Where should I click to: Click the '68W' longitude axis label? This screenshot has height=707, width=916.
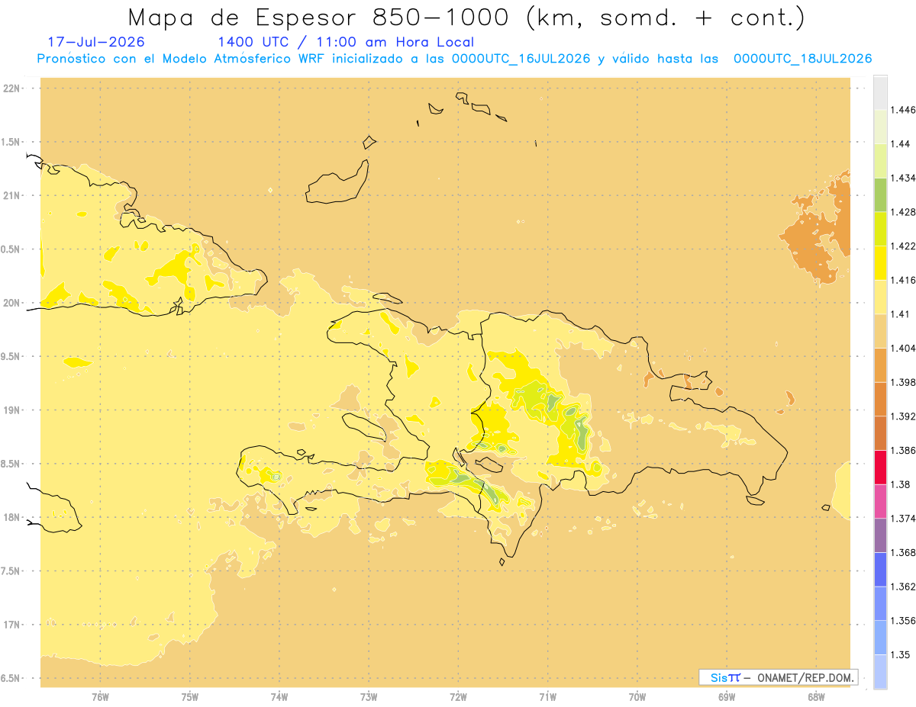tap(816, 696)
